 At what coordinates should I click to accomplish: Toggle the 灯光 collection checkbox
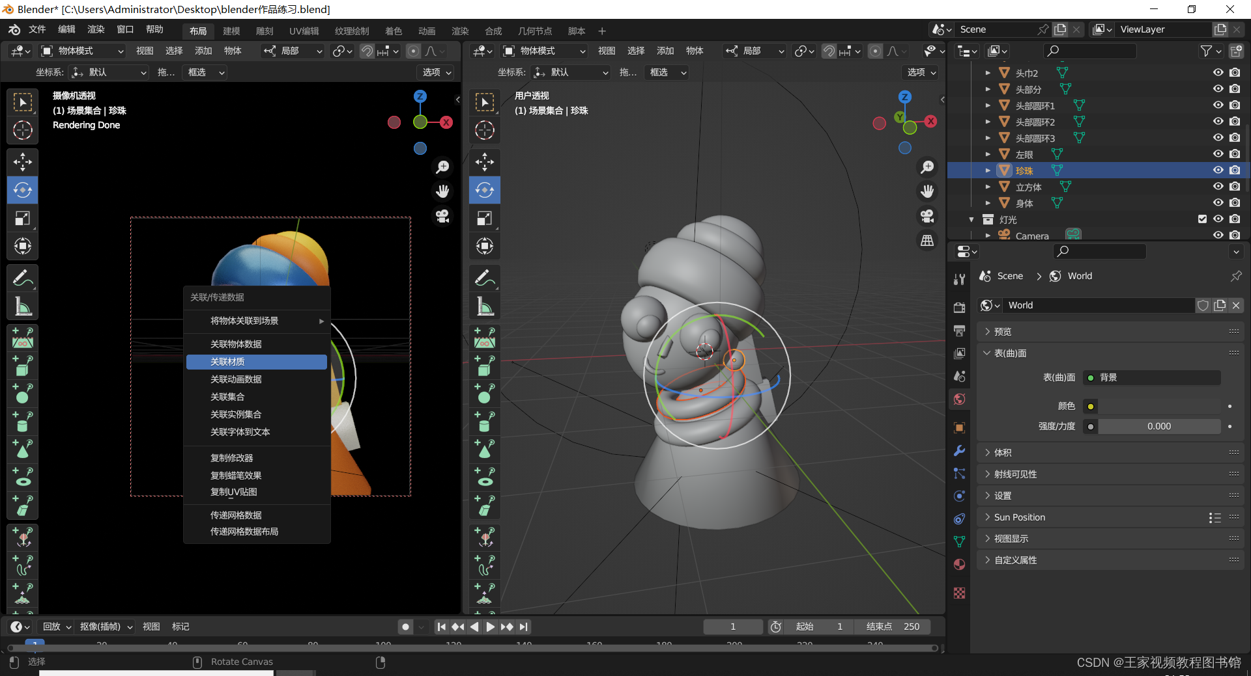tap(1202, 219)
